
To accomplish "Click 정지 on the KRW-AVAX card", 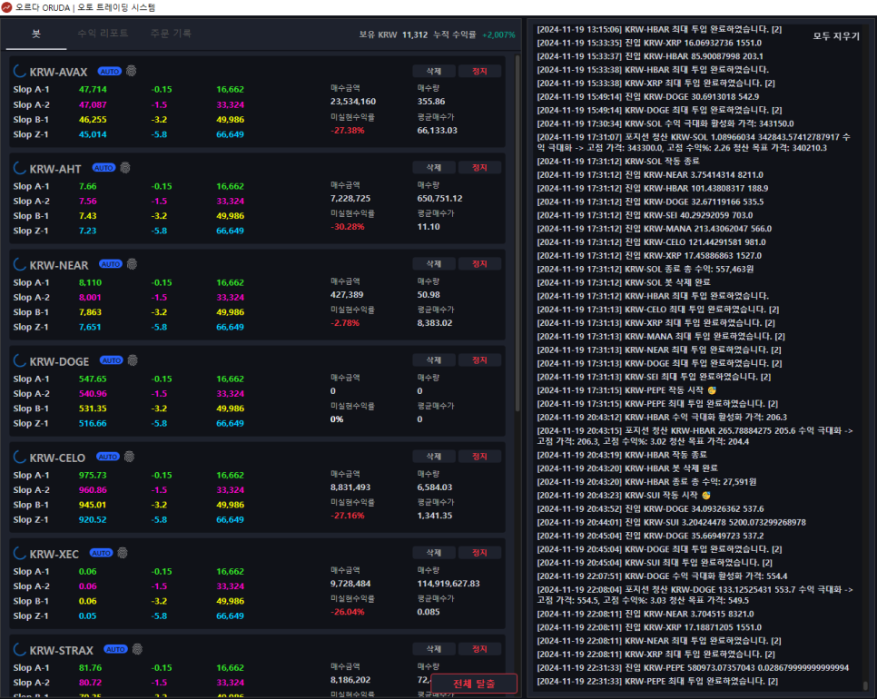I will (480, 71).
